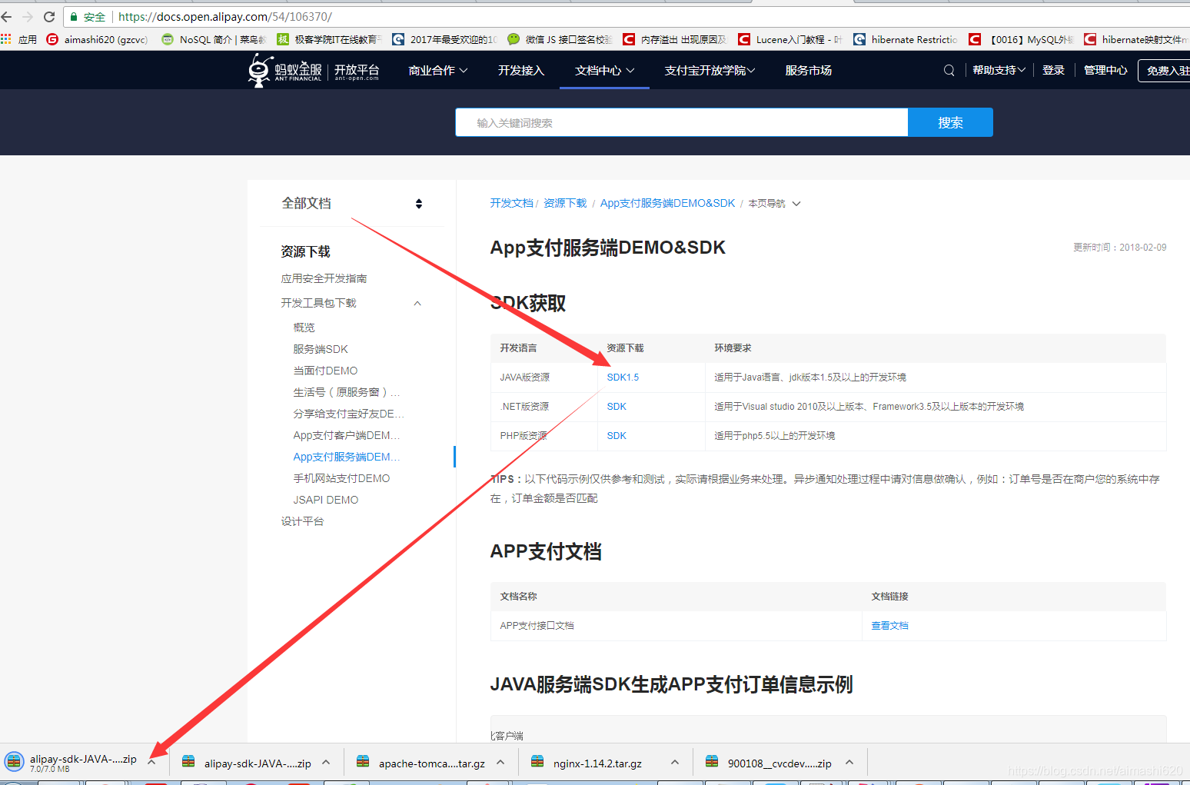Click the Ant Financial open platform logo
This screenshot has width=1190, height=785.
point(313,70)
